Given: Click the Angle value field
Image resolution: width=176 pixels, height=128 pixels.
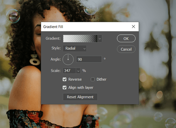Looking at the screenshot, I should tap(89, 59).
